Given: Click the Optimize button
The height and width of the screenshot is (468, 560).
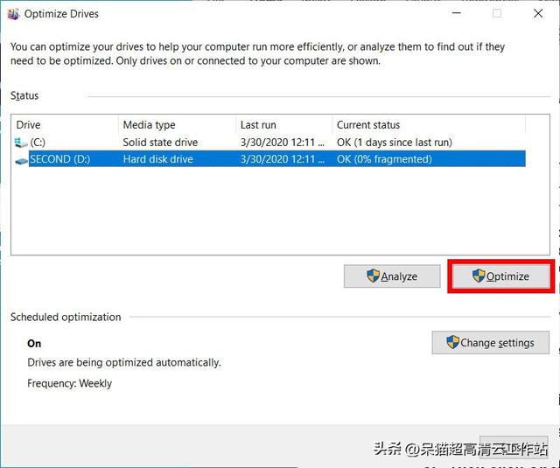Looking at the screenshot, I should 501,276.
